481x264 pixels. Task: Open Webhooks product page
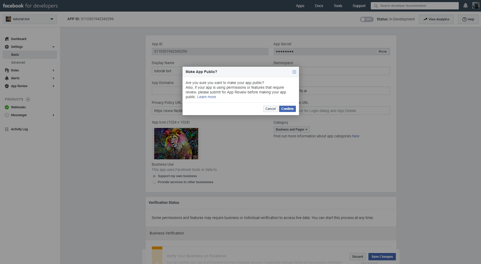[18, 107]
